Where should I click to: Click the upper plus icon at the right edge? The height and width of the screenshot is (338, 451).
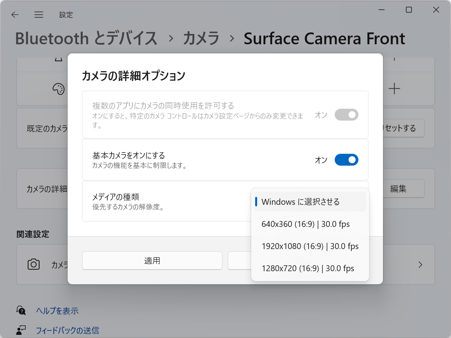[x=394, y=58]
